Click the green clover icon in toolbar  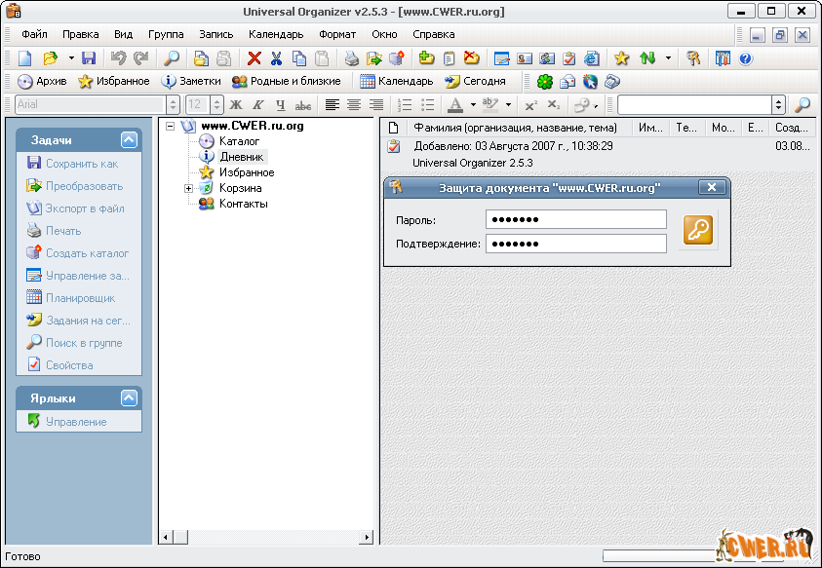point(545,82)
